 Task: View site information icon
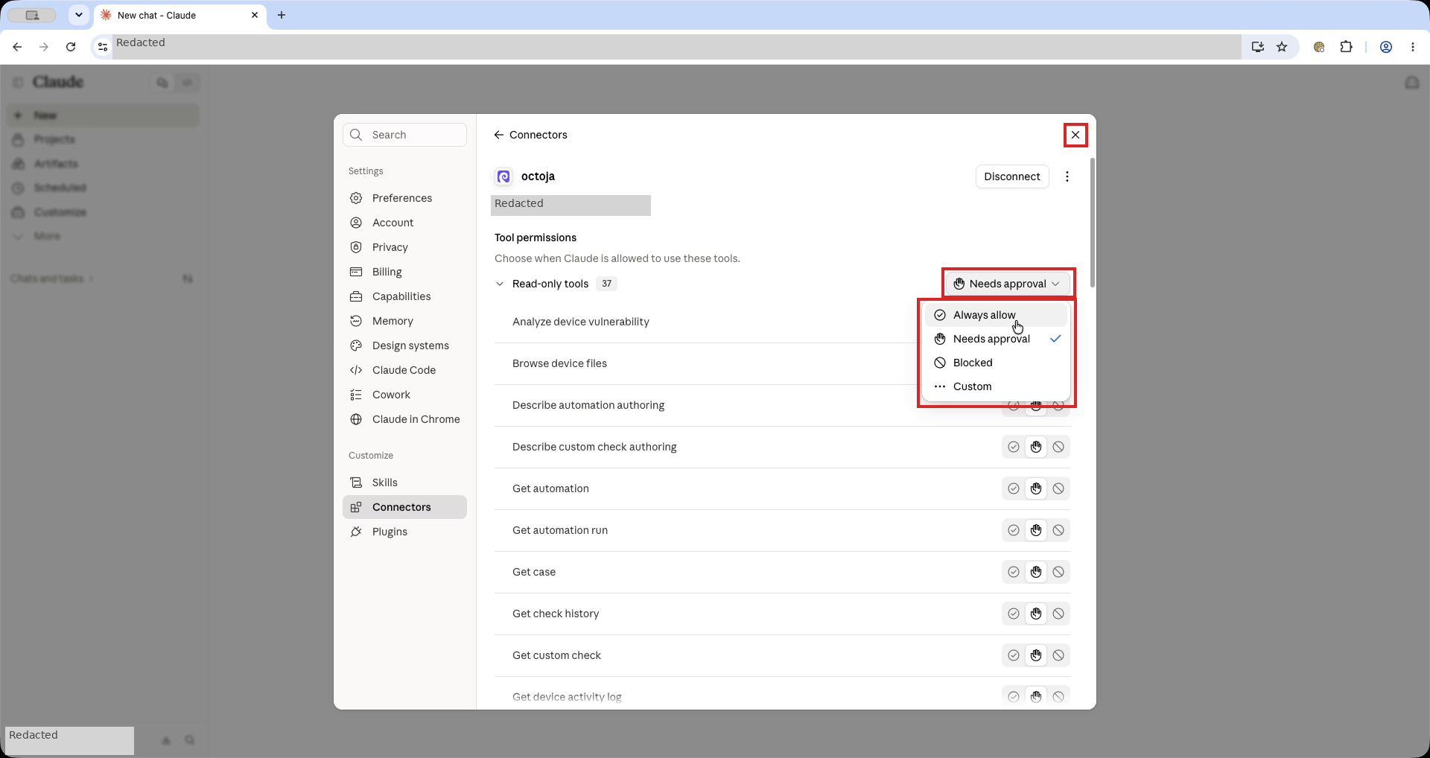(x=102, y=47)
